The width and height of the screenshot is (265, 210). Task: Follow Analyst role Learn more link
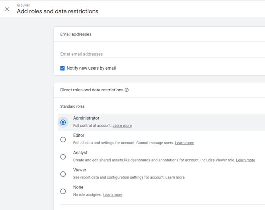pyautogui.click(x=246, y=160)
